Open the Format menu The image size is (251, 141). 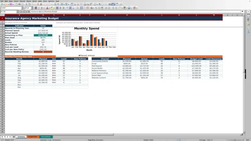click(22, 1)
